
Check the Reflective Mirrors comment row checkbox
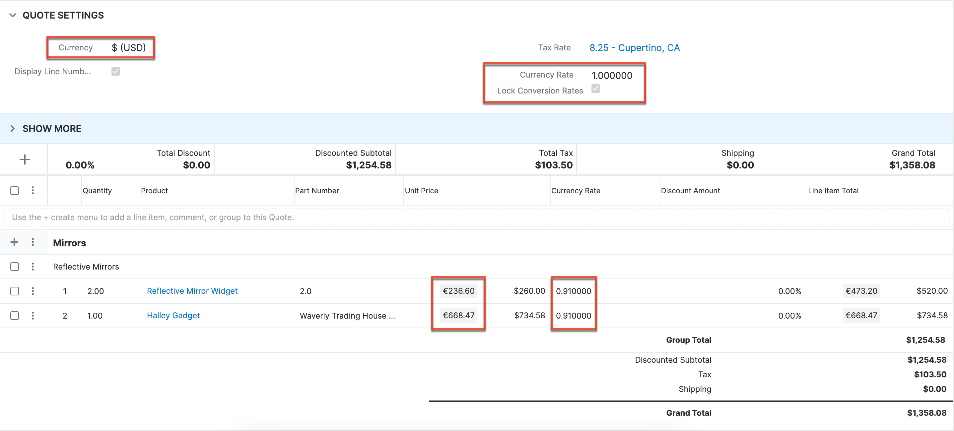15,267
